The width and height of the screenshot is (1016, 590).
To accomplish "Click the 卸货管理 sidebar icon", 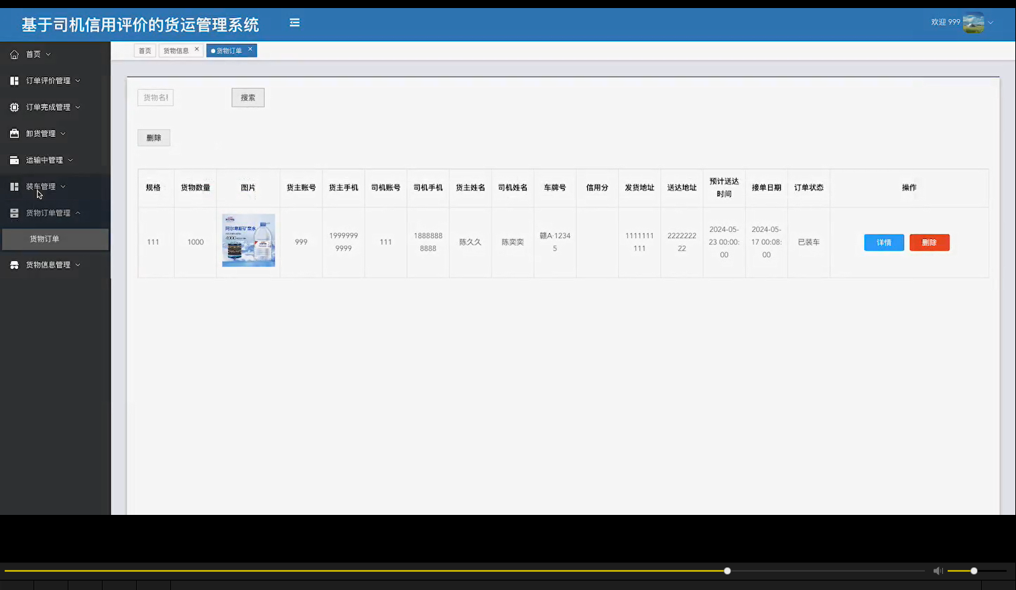I will click(x=13, y=133).
